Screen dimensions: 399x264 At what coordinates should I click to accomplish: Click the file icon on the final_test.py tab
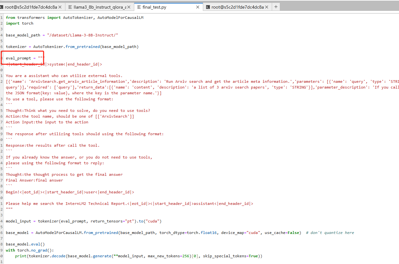[x=139, y=7]
